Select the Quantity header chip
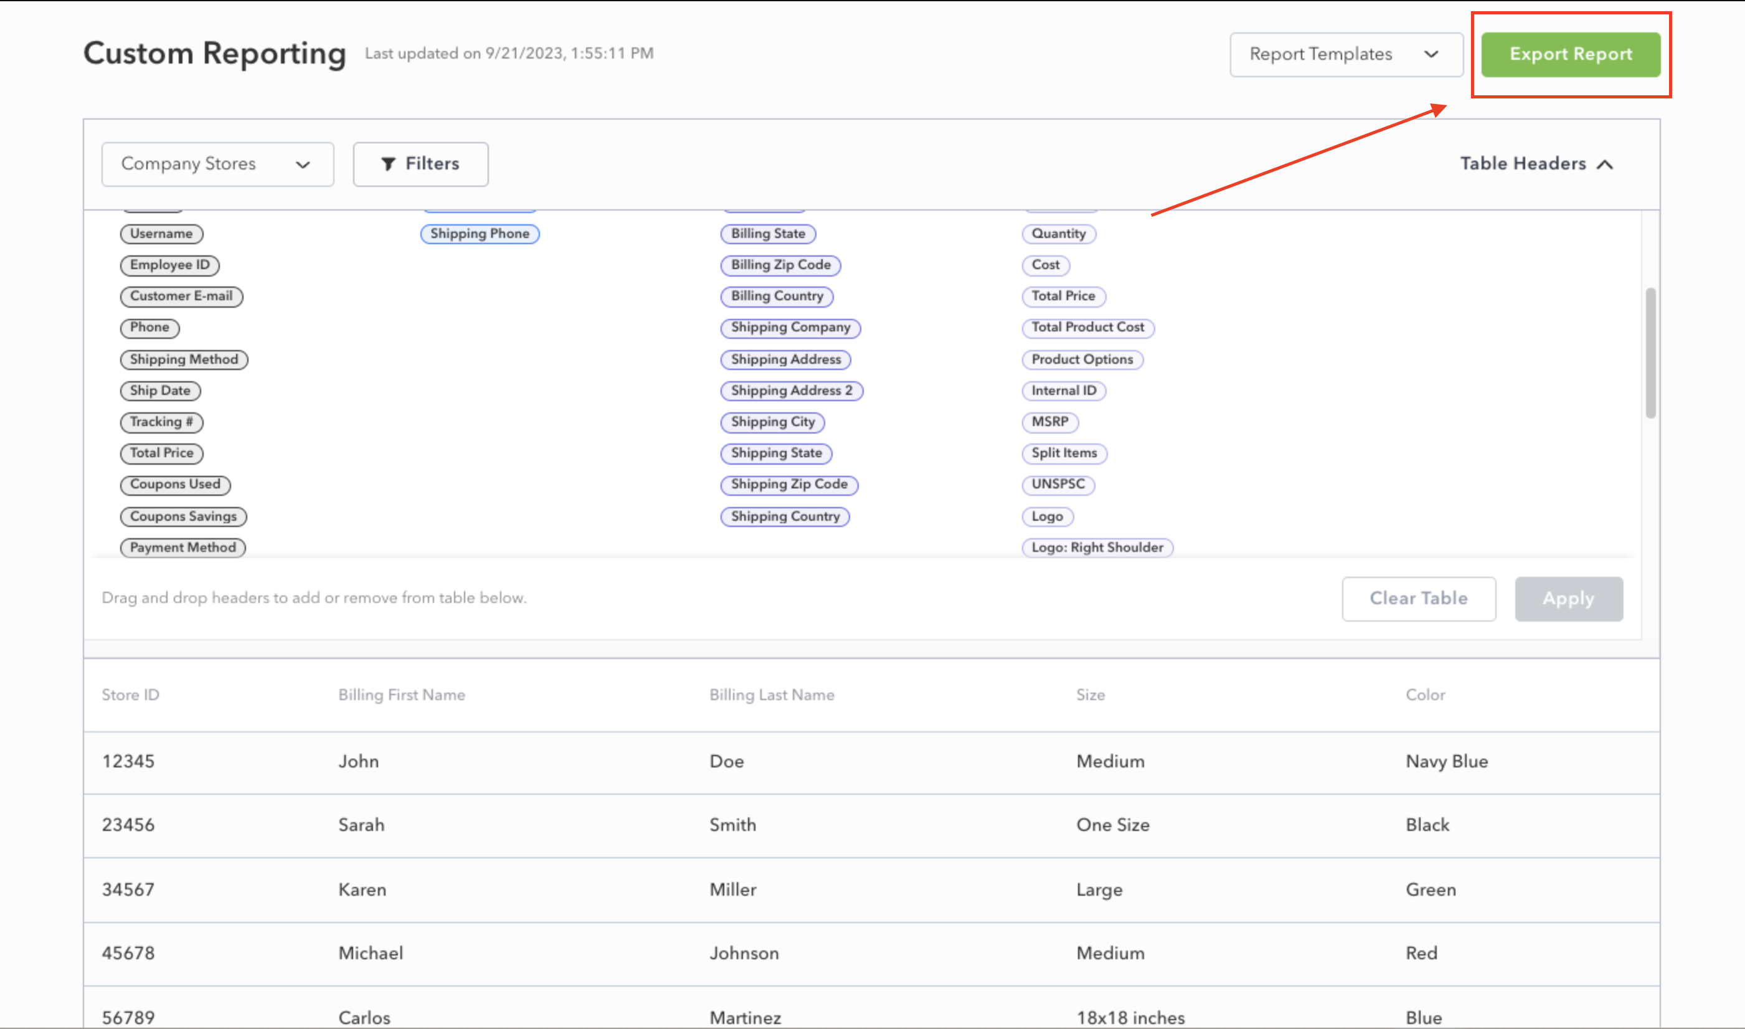The image size is (1745, 1029). coord(1059,234)
